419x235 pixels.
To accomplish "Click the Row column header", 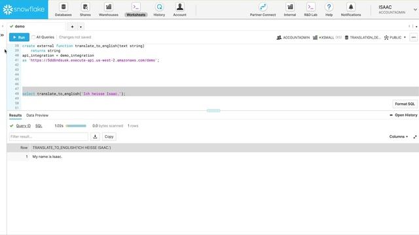I will click(24, 148).
